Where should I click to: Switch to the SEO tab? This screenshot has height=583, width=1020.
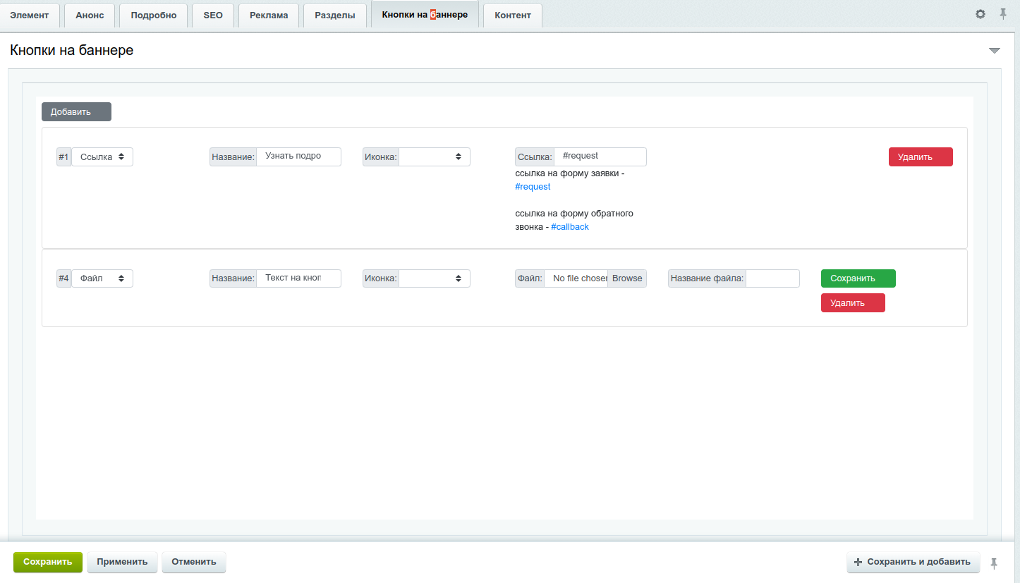point(213,16)
